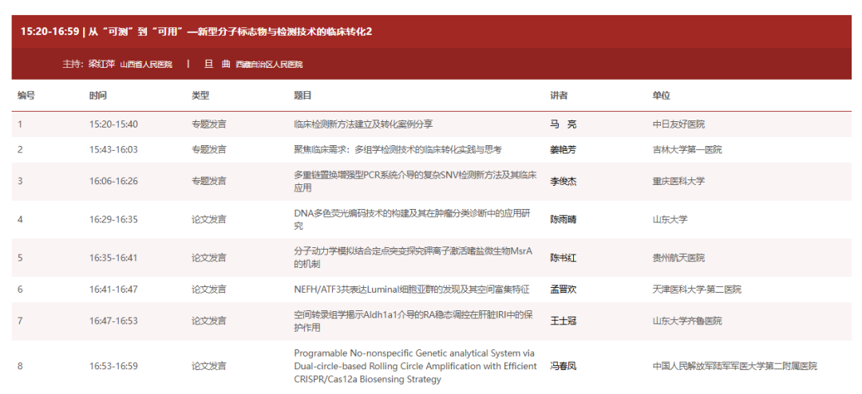
Task: Select institution 山东大学 in row 4
Action: click(x=670, y=219)
